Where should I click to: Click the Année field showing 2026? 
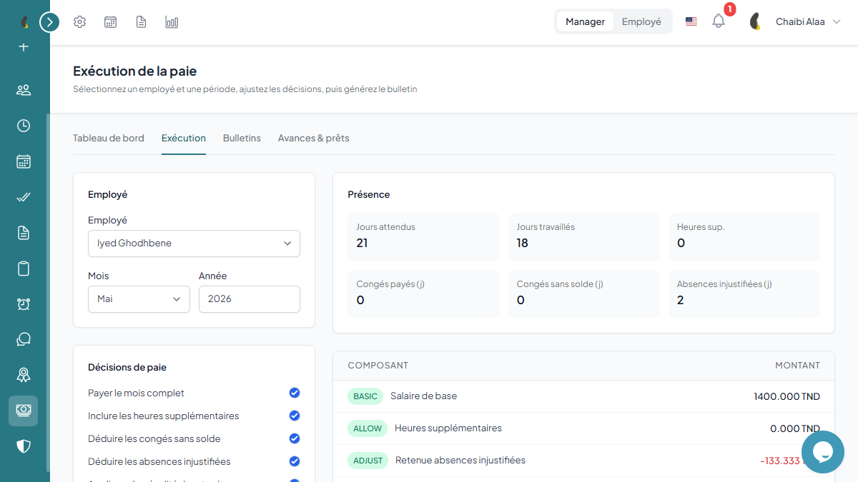250,299
